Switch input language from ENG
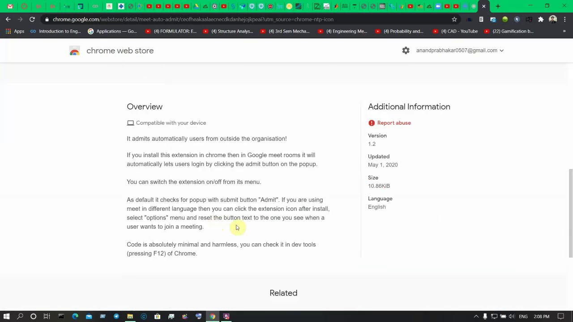The width and height of the screenshot is (573, 322). point(523,316)
